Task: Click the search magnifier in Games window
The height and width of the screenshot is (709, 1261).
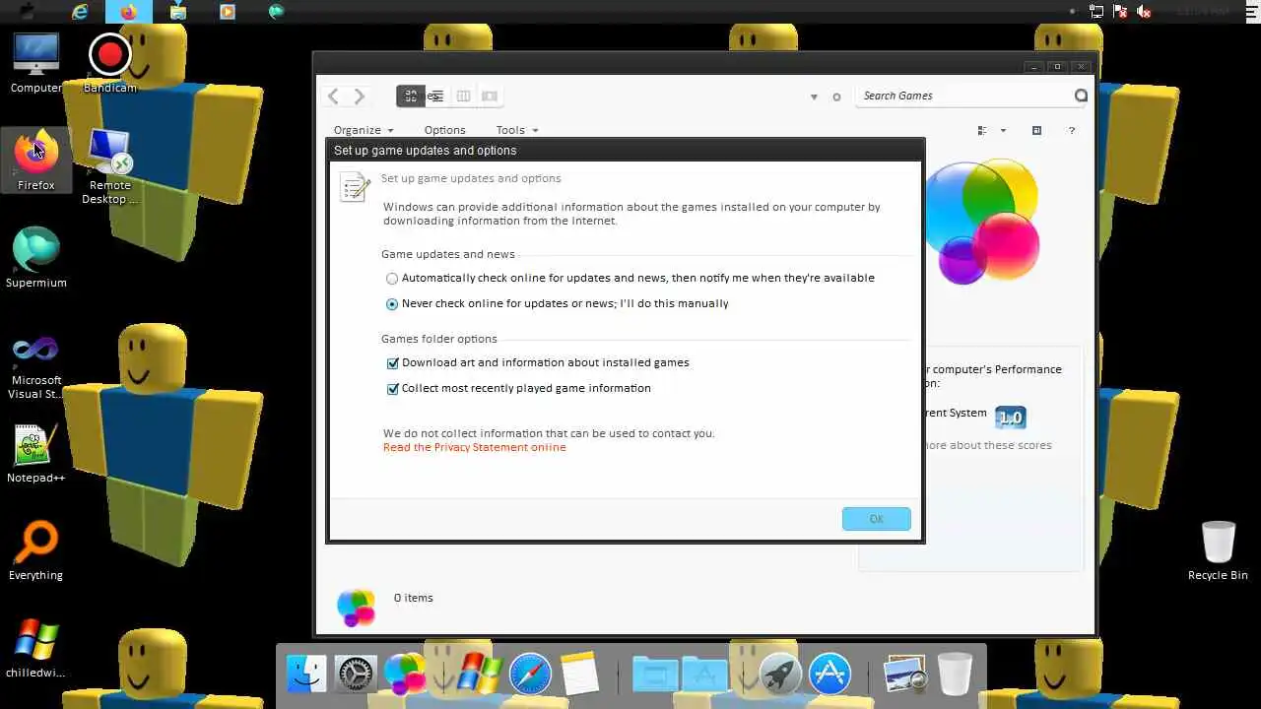Action: 1081,96
